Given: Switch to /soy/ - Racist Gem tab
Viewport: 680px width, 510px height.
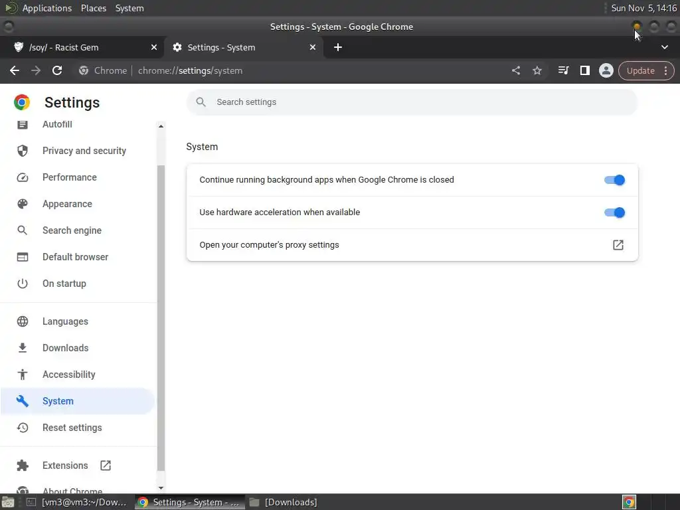Looking at the screenshot, I should 82,47.
